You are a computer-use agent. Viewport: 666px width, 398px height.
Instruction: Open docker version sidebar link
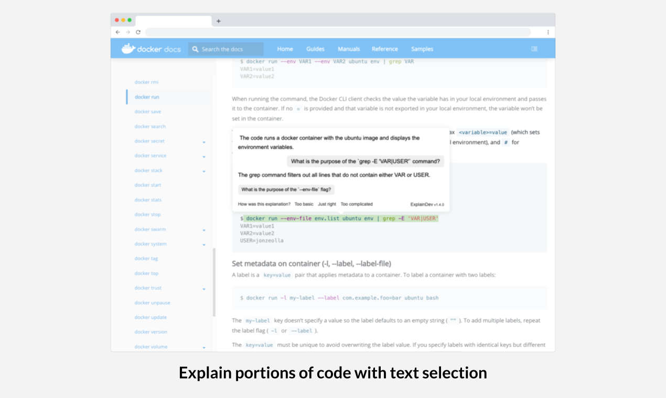point(151,332)
